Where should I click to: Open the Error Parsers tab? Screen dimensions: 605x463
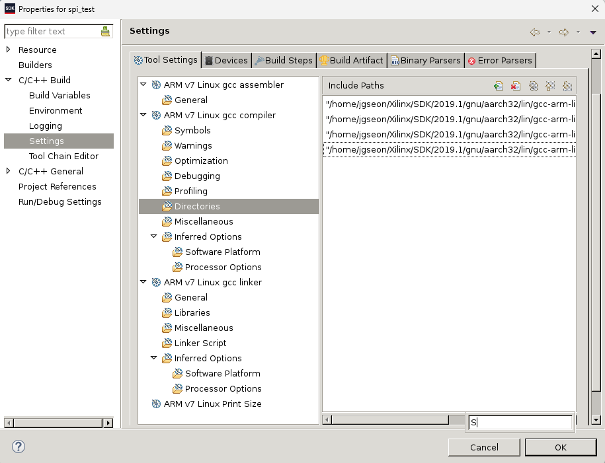500,59
